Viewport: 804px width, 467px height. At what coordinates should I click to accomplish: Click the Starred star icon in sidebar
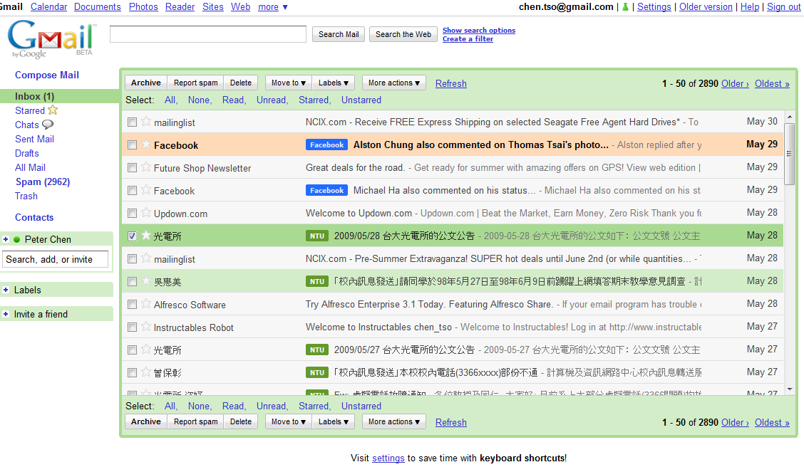(52, 110)
